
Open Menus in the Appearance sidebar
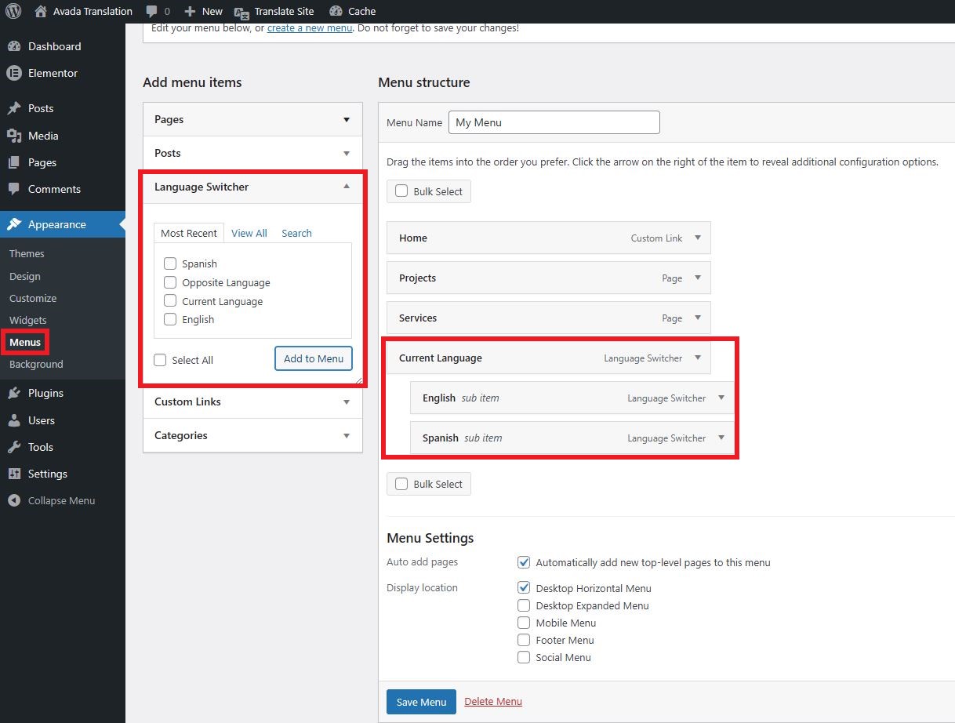coord(25,342)
